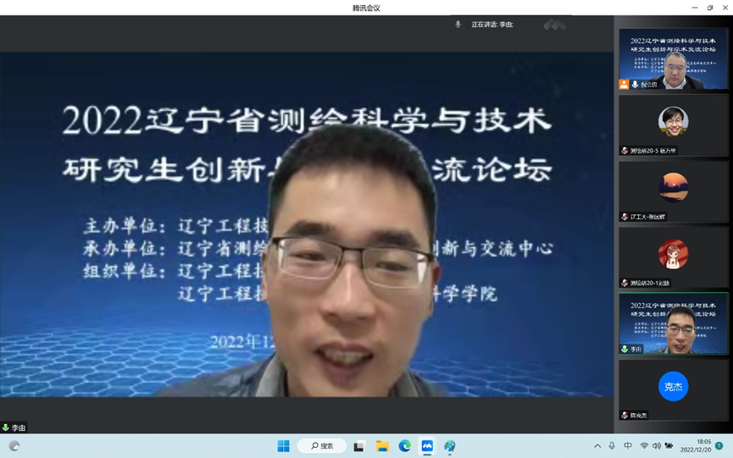Click the Tencent Meeting taskbar icon
Screen dimensions: 733x458
(x=427, y=446)
